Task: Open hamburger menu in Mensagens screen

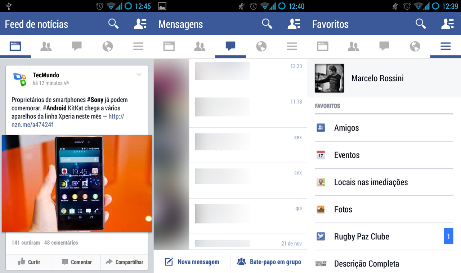Action: tap(292, 46)
